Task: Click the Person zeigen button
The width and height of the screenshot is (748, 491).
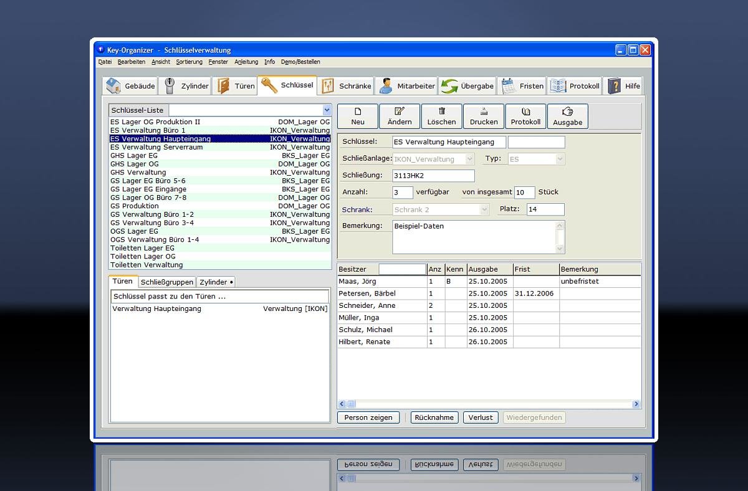Action: click(x=368, y=417)
